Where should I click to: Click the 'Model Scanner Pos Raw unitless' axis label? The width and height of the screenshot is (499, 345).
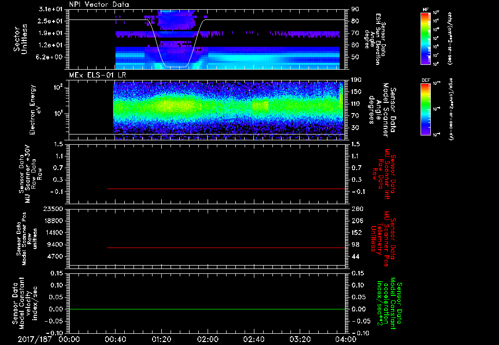click(26, 238)
